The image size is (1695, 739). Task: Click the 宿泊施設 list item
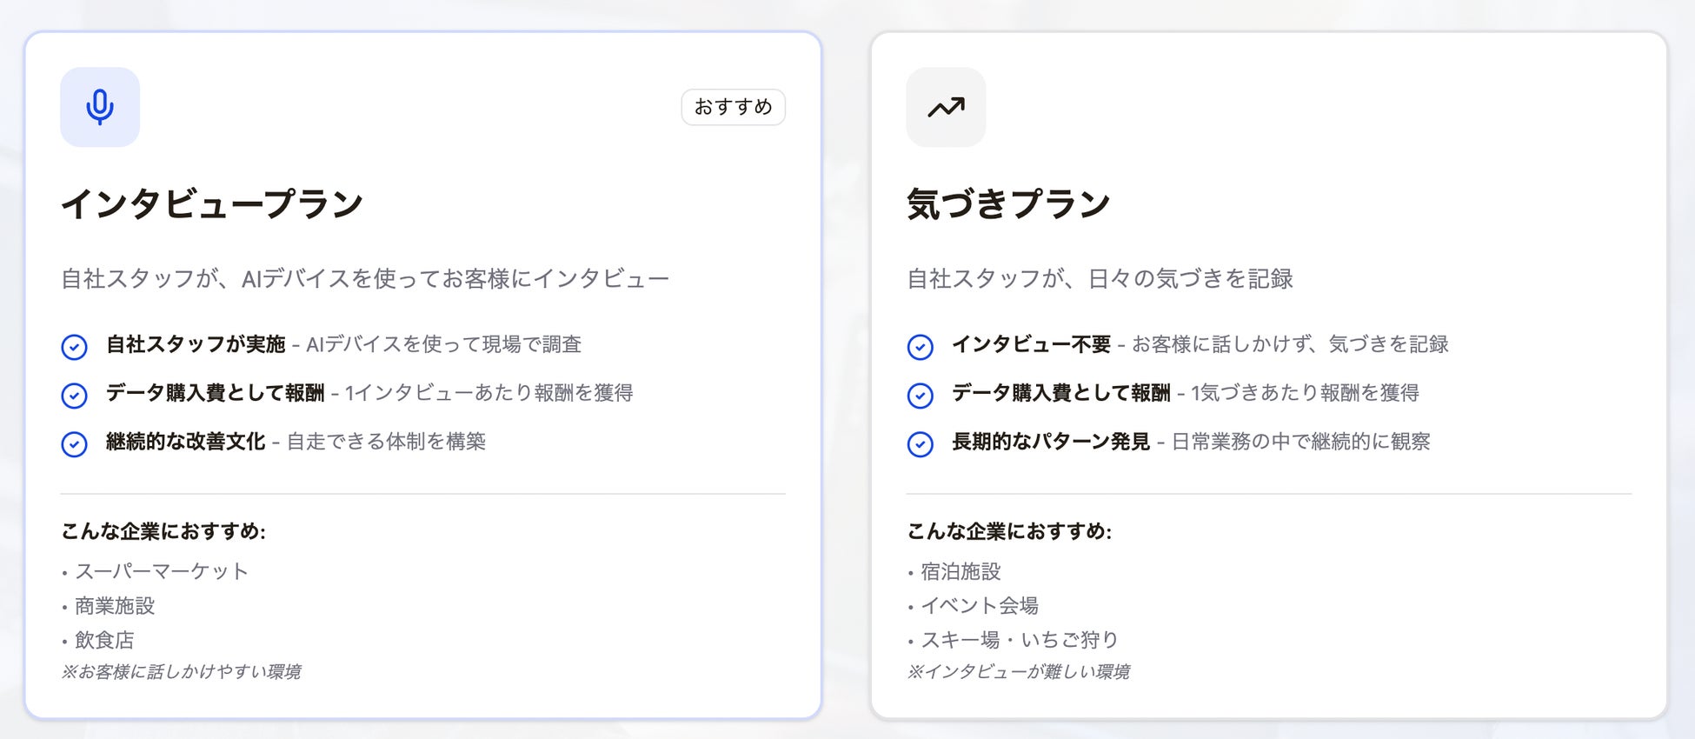pos(960,571)
